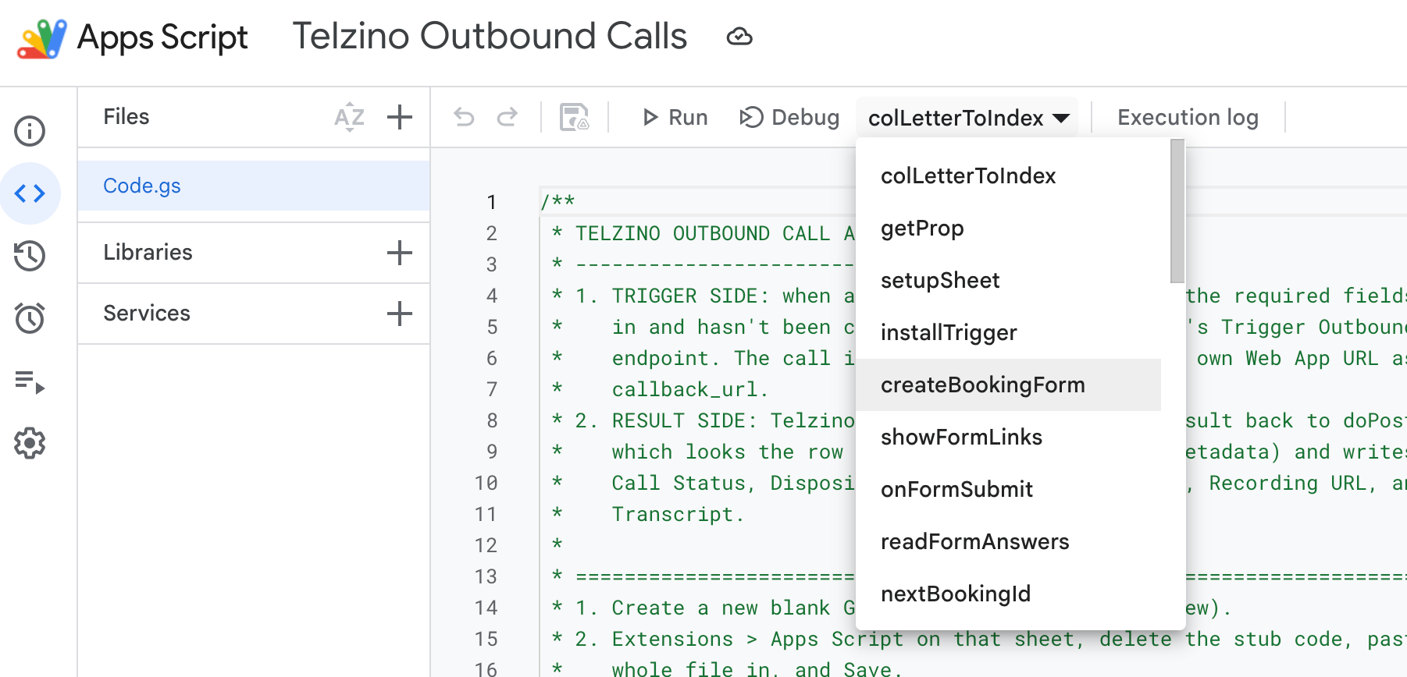Viewport: 1407px width, 677px height.
Task: Select onFormSubmit from function list
Action: pyautogui.click(x=1008, y=490)
